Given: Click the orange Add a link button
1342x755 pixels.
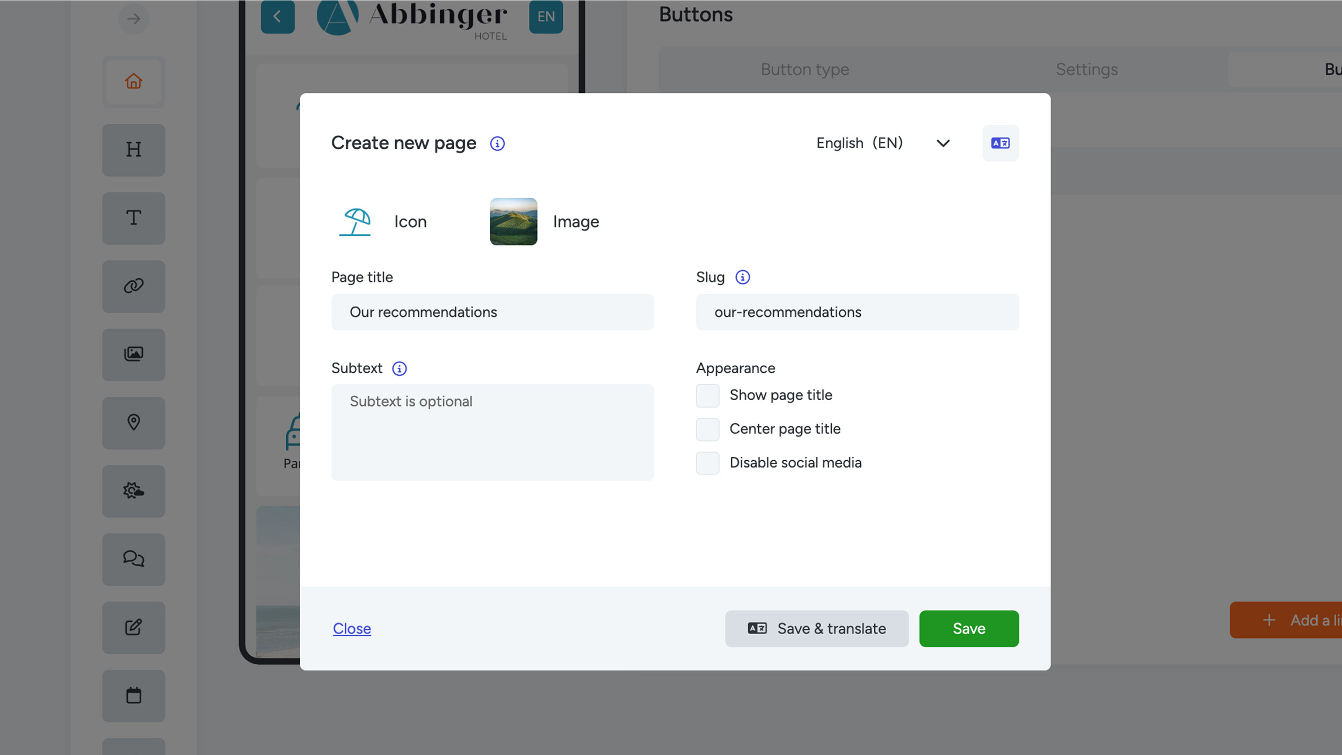Looking at the screenshot, I should (1286, 620).
